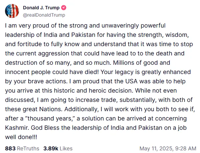Image resolution: width=200 pixels, height=153 pixels.
Task: Show the 3.89k likes number
Action: tap(51, 148)
